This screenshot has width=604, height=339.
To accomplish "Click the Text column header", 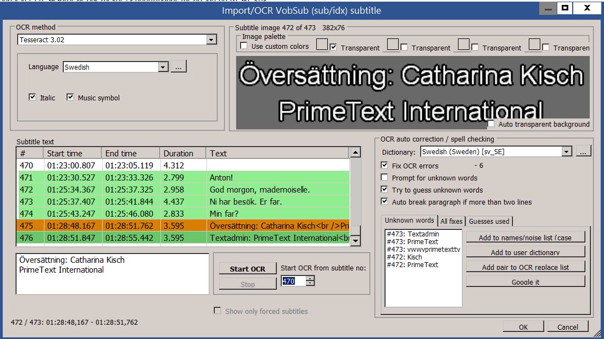I will (x=278, y=153).
